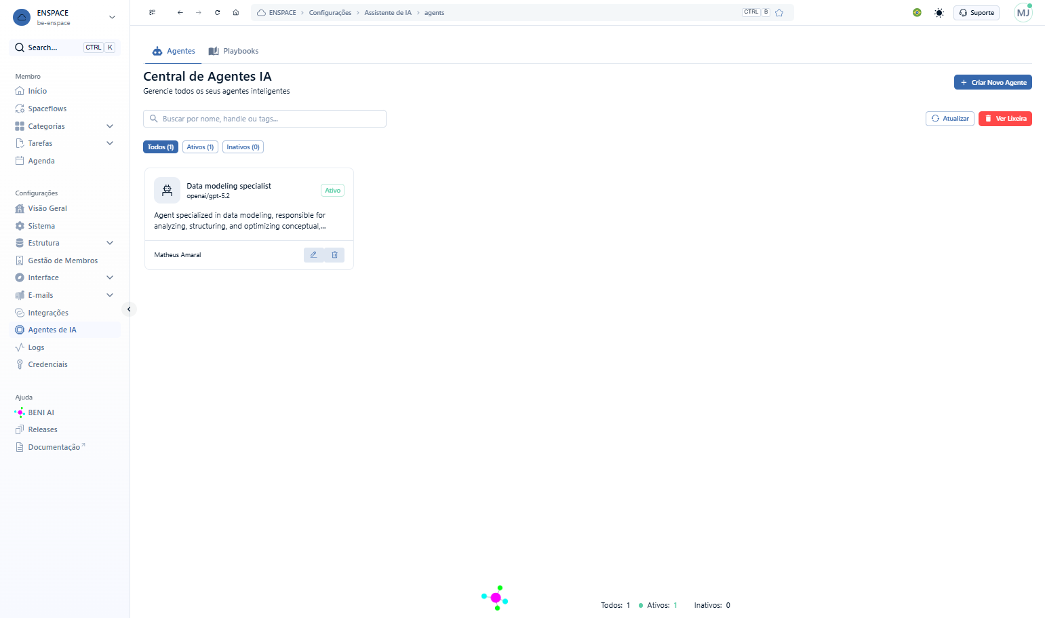Click the agent search field
This screenshot has height=618, width=1045.
click(264, 119)
